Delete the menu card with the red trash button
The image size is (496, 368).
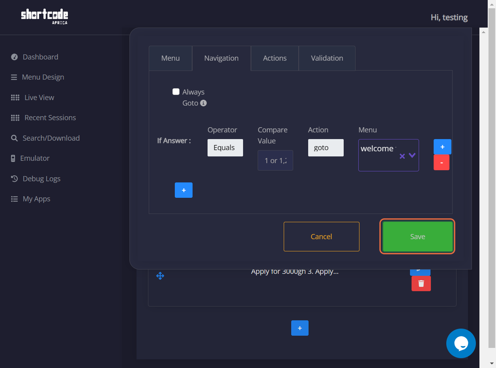[421, 283]
